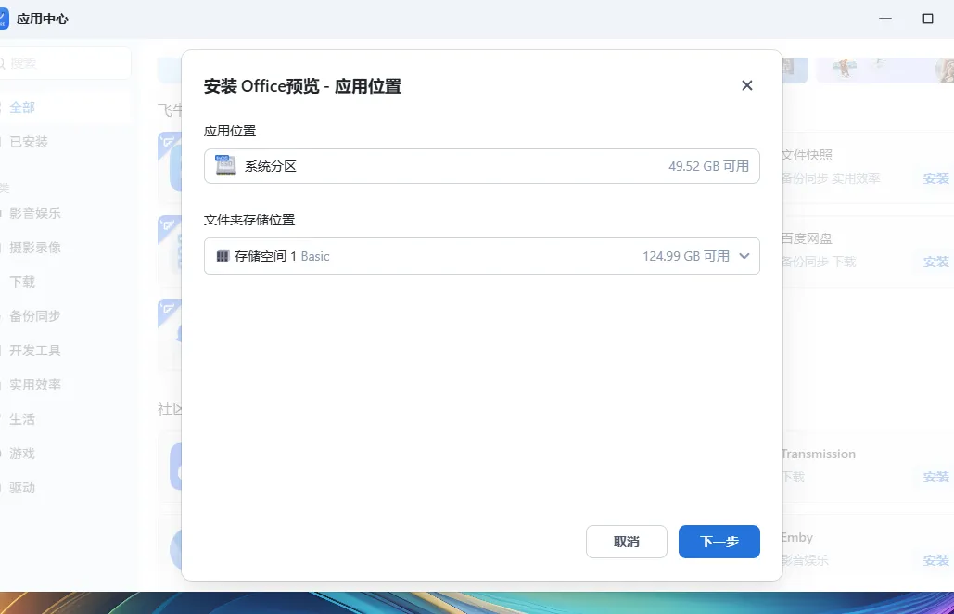Viewport: 954px width, 614px height.
Task: Select the 系统分区 application location field
Action: (x=482, y=166)
